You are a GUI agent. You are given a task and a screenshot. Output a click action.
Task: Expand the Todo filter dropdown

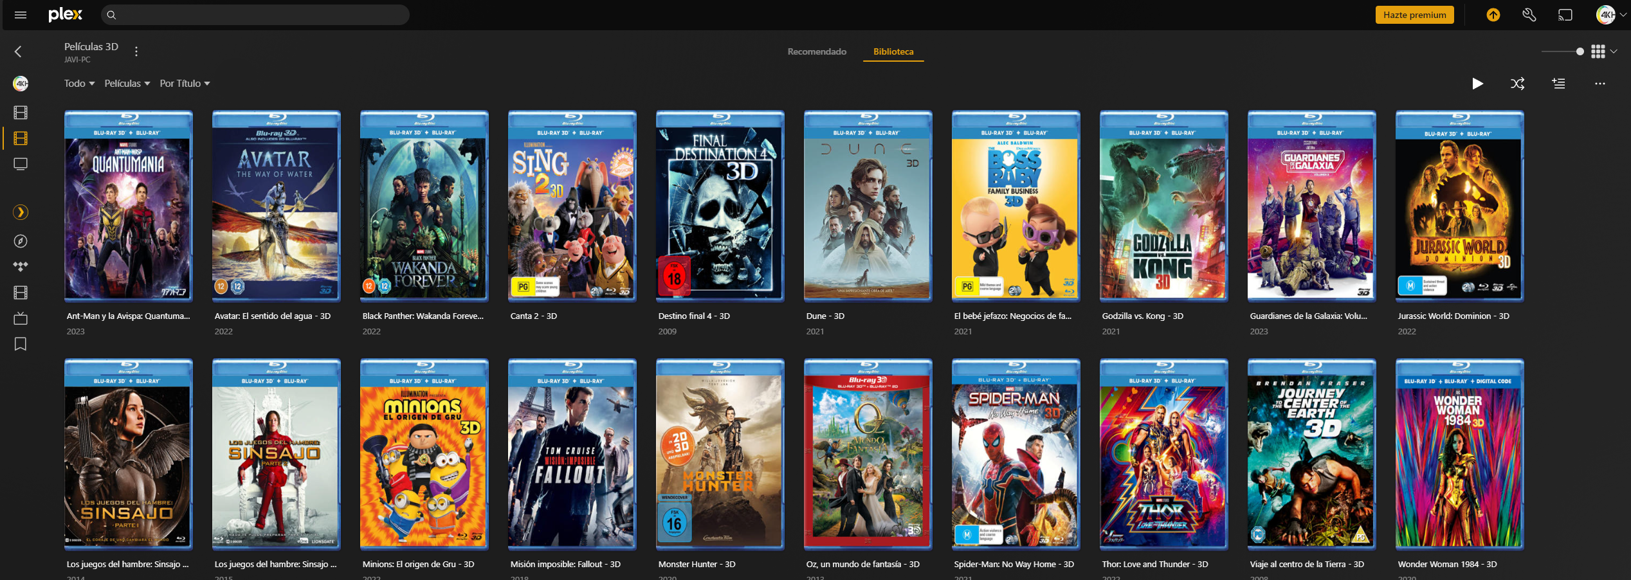[80, 84]
